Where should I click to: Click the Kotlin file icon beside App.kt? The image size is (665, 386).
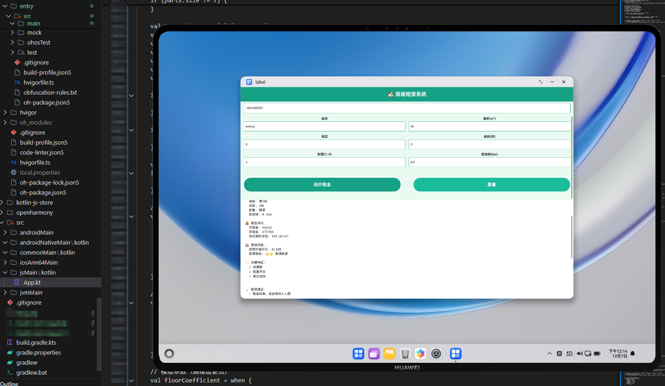click(x=17, y=282)
